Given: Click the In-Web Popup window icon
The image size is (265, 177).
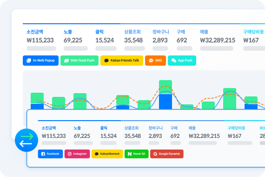Looking at the screenshot, I should (29, 61).
